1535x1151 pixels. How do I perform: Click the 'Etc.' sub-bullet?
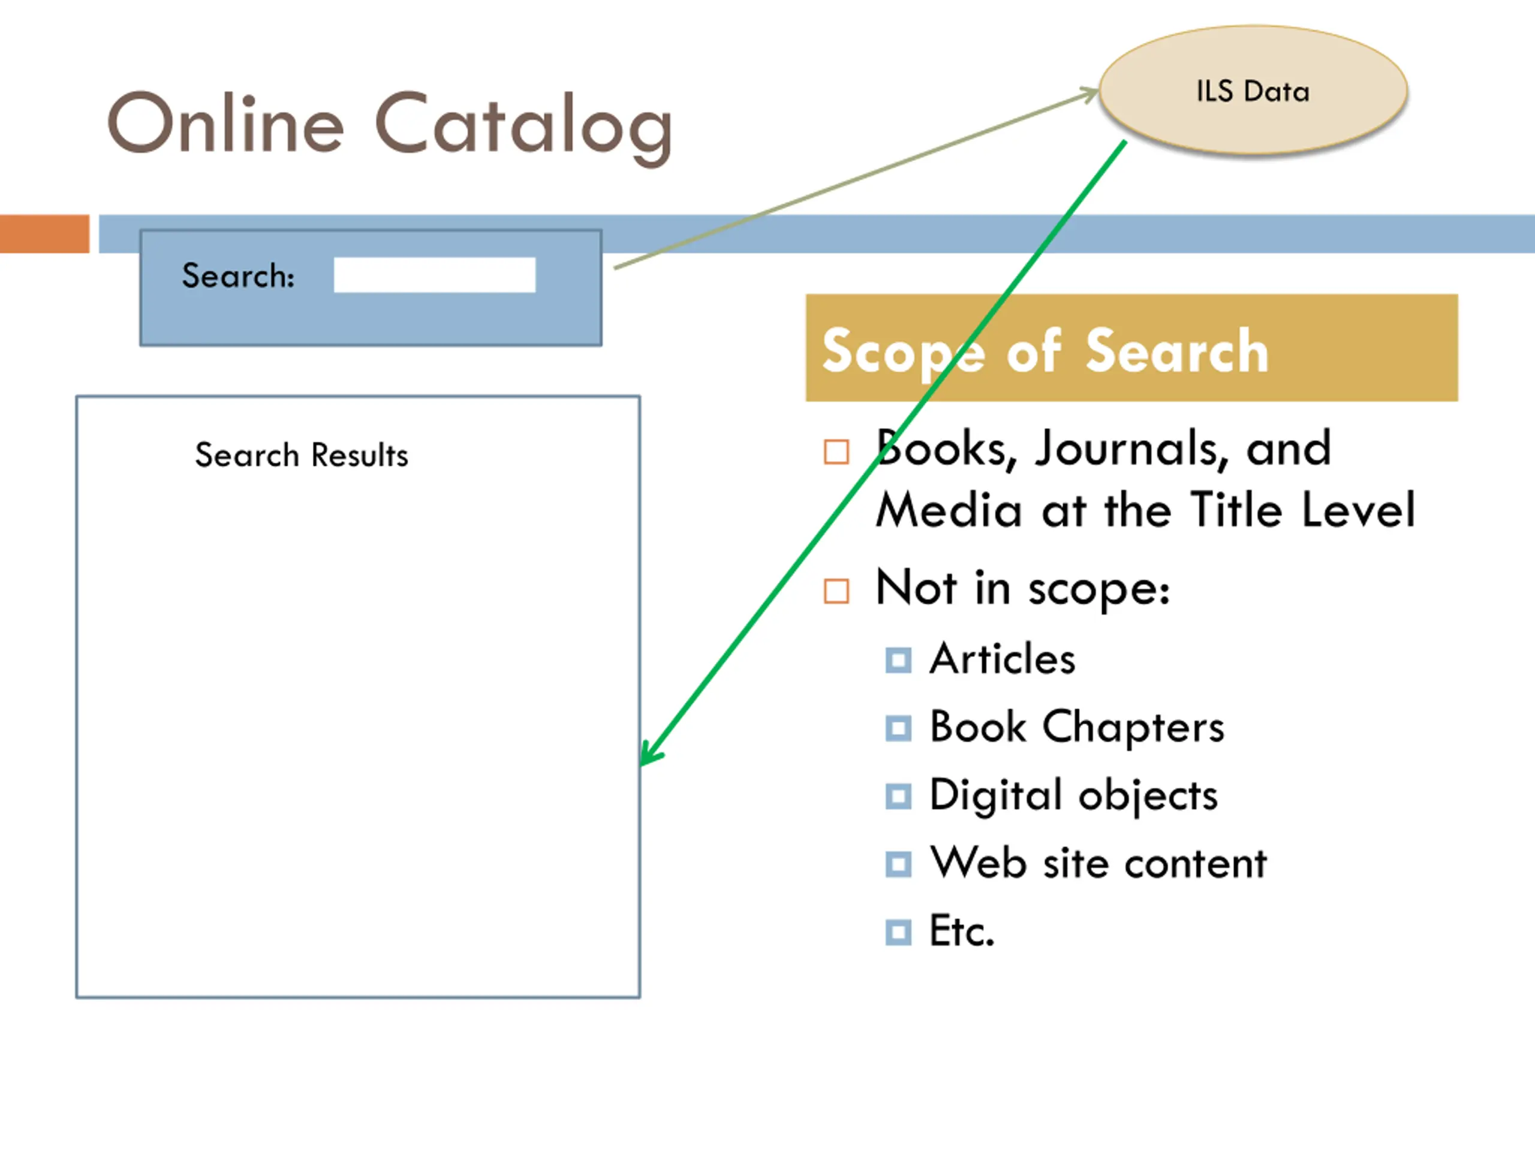pyautogui.click(x=962, y=931)
